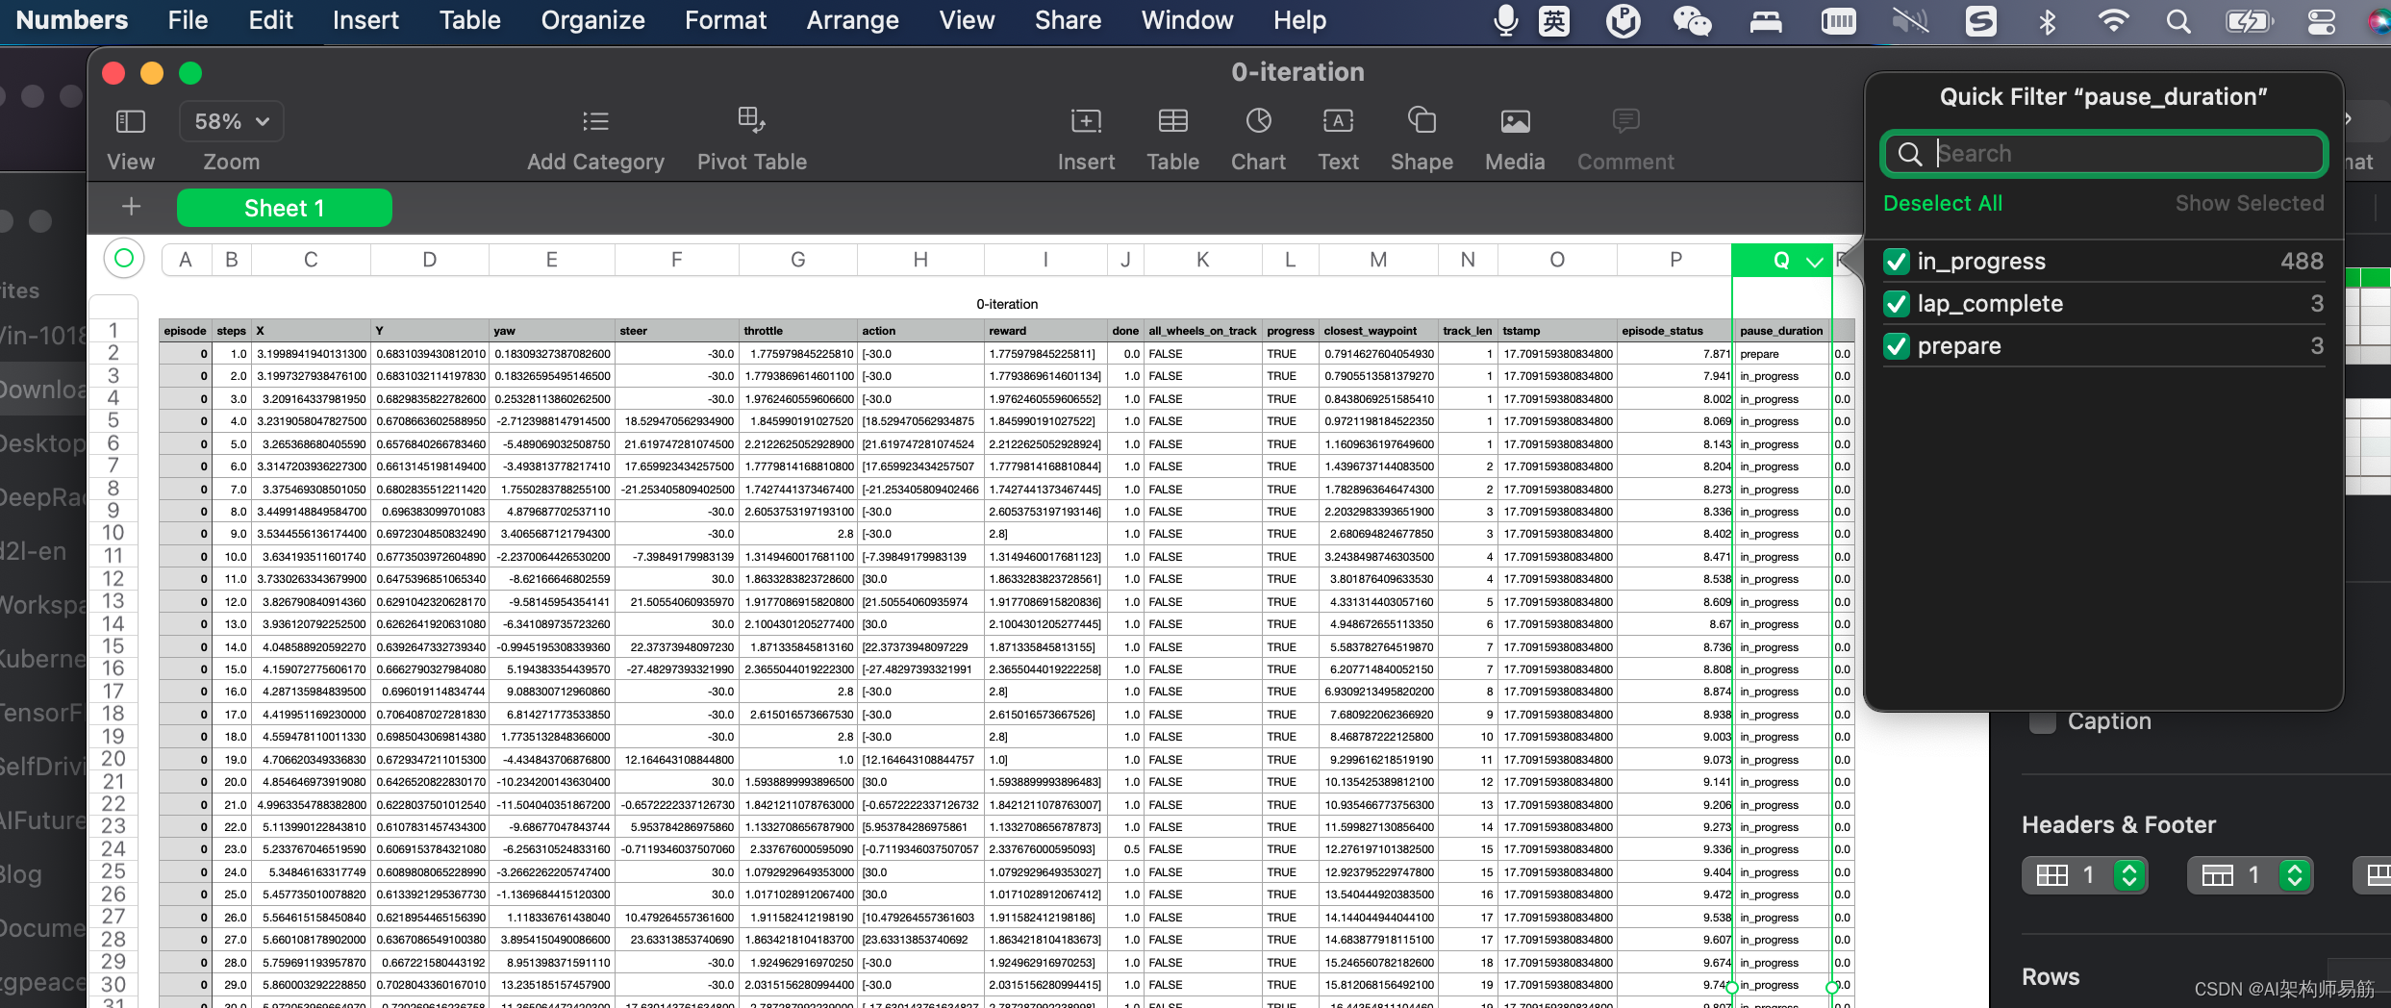The width and height of the screenshot is (2391, 1008).
Task: Open the Arrange menu
Action: coord(852,20)
